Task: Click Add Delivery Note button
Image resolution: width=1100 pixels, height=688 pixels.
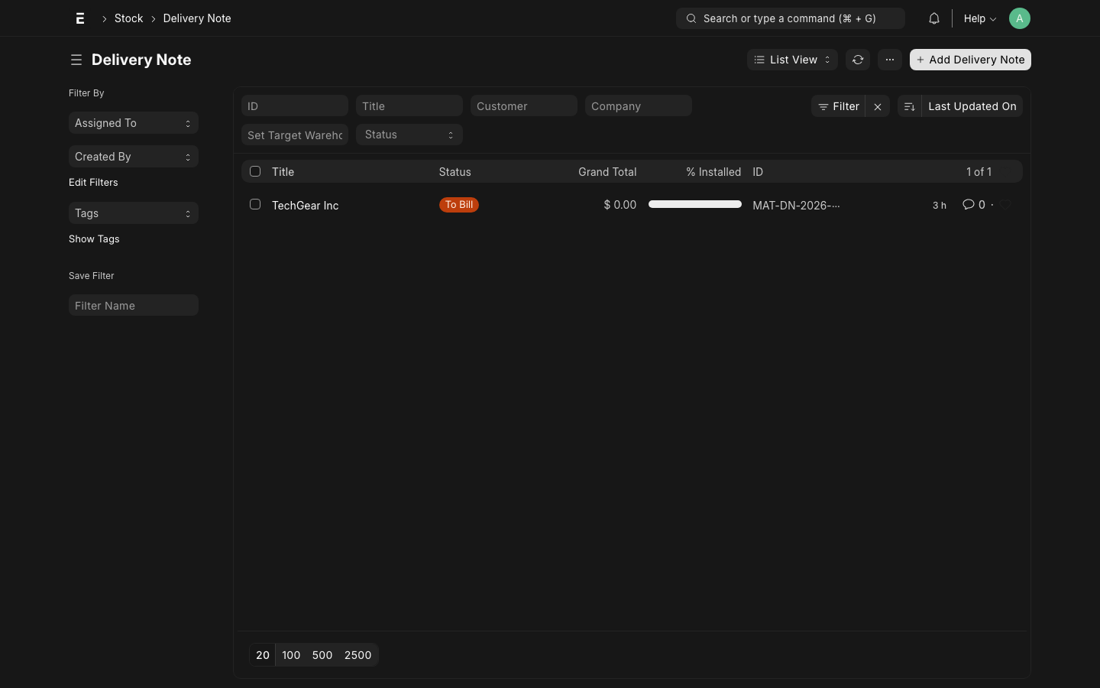Action: 970,60
